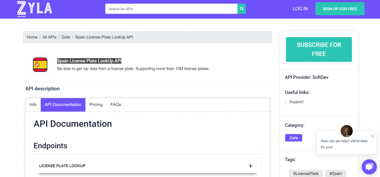The height and width of the screenshot is (177, 380).
Task: Select the API Documentation tab
Action: (63, 105)
